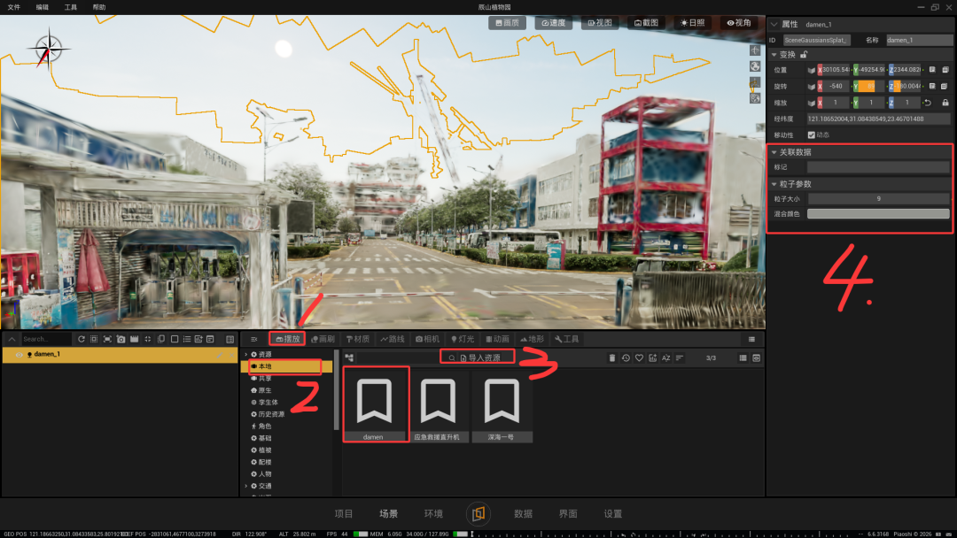This screenshot has height=538, width=957.
Task: Switch to the 材质 tab
Action: pyautogui.click(x=358, y=340)
